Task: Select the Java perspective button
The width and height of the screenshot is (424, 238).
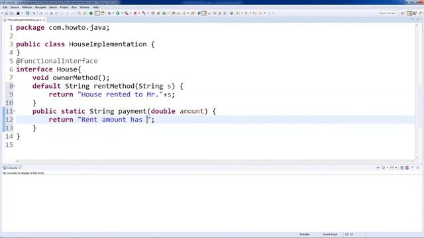Action: pyautogui.click(x=410, y=13)
